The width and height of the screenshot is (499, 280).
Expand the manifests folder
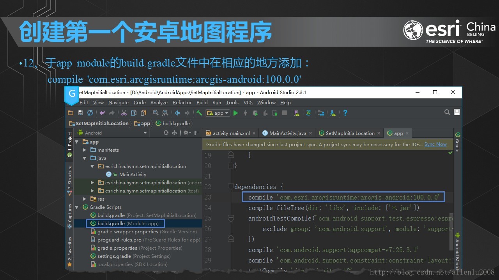[x=85, y=150]
